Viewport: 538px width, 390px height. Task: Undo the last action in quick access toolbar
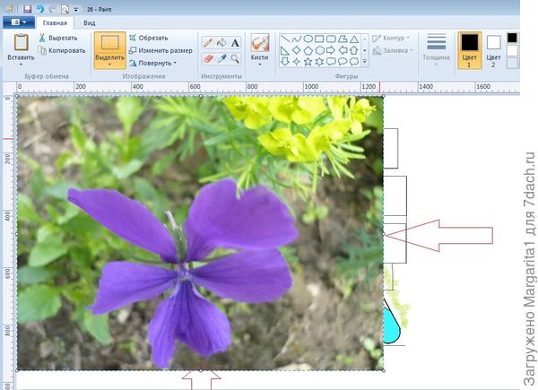coord(40,9)
